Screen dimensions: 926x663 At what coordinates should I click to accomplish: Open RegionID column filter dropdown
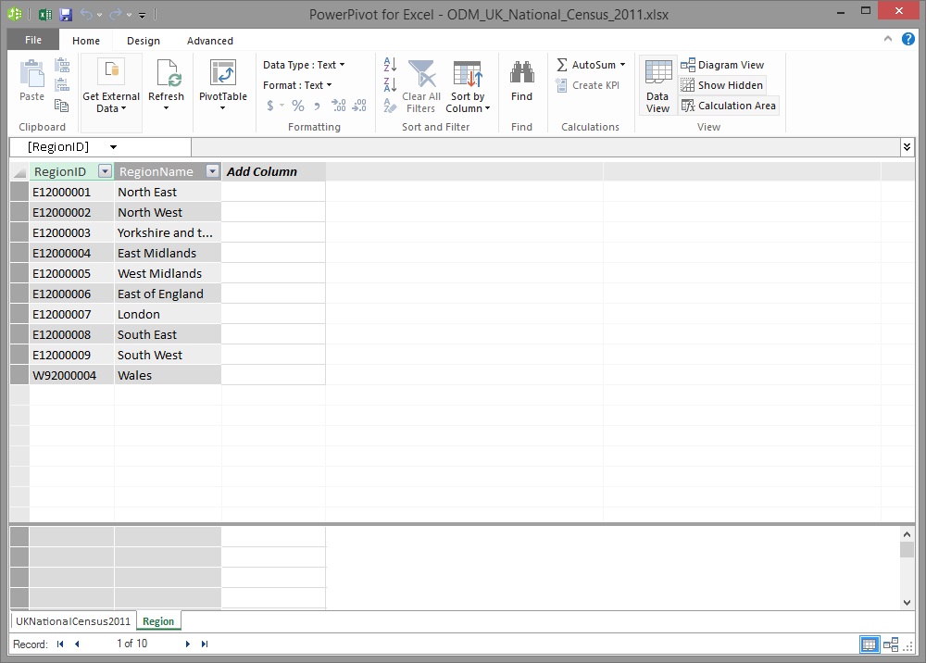105,171
